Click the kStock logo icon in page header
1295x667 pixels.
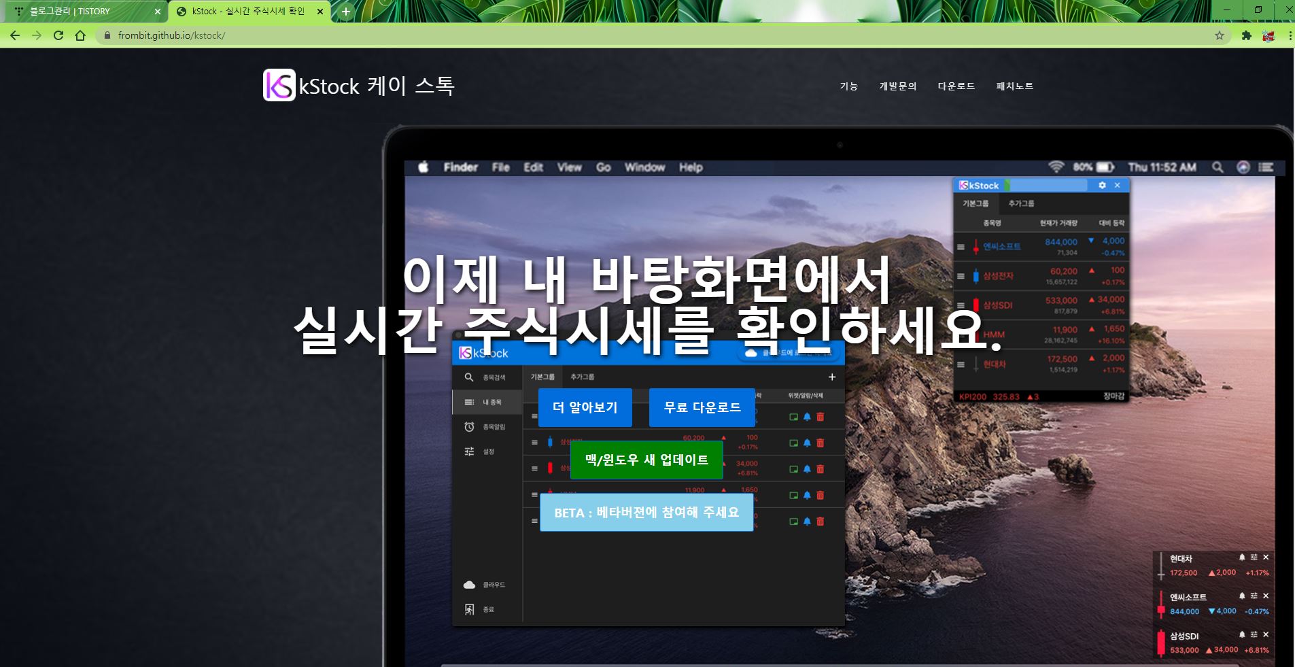click(279, 85)
